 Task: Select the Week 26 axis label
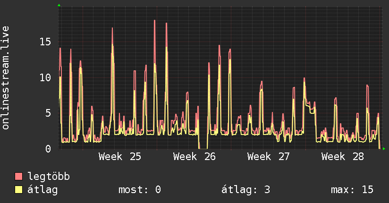point(194,157)
